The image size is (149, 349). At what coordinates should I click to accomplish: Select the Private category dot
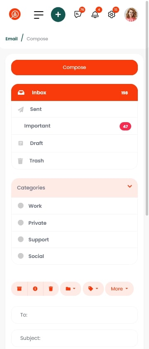[x=21, y=223]
